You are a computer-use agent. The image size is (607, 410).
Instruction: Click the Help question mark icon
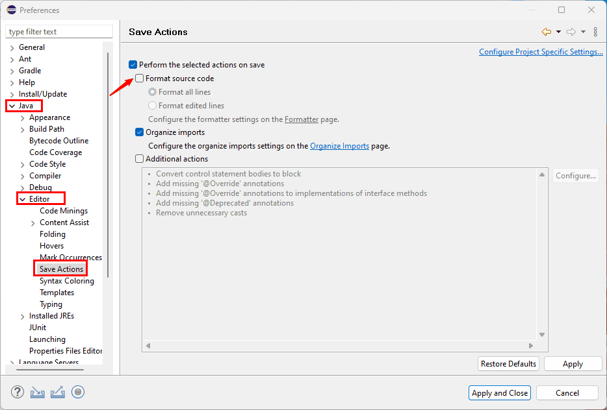point(18,392)
